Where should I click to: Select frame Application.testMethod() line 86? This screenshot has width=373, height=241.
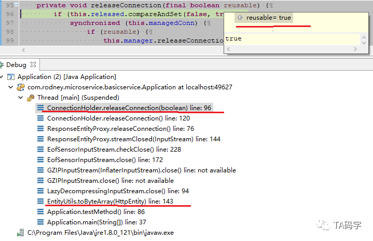pyautogui.click(x=96, y=212)
